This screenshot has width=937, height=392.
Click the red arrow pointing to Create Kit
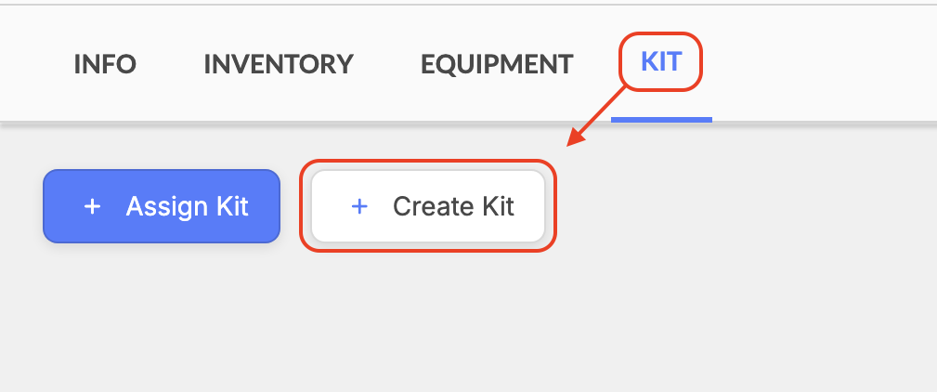[596, 116]
